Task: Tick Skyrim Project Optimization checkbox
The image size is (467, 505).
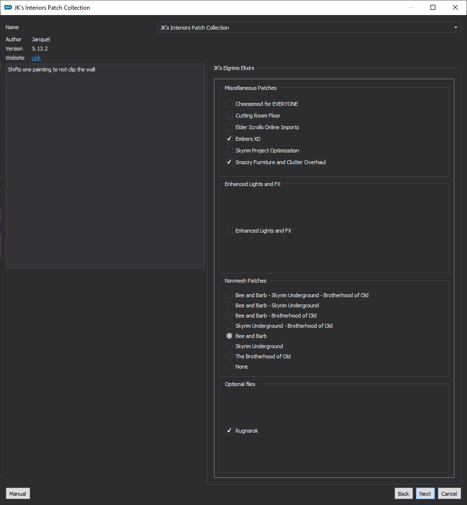Action: [229, 151]
